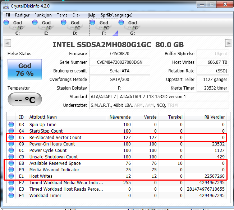
Task: Click status orb for E1 Host Writes
Action: coord(11,176)
